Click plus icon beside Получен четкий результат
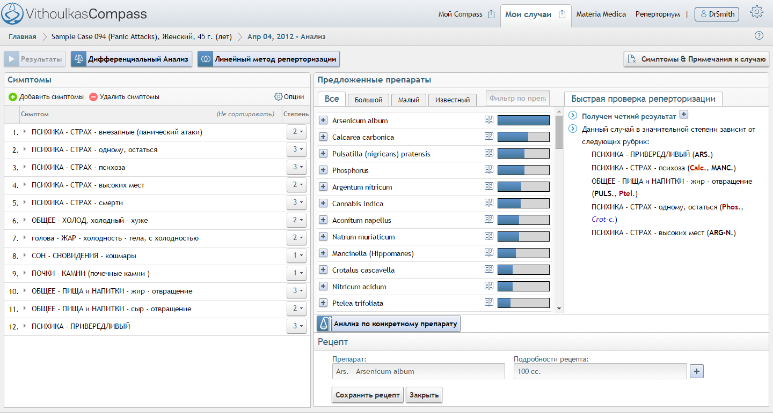This screenshot has width=773, height=413. pos(684,115)
